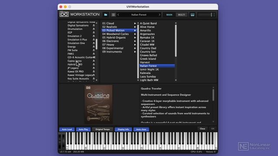Go to previous preset with left chevron

(x=118, y=15)
